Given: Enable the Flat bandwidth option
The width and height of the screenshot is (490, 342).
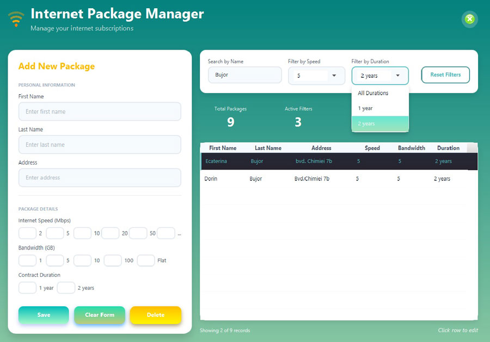Looking at the screenshot, I should (146, 260).
